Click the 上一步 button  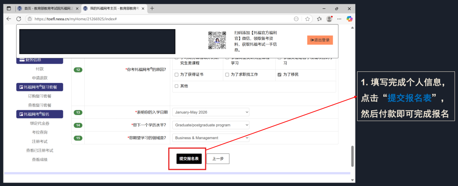coord(218,159)
